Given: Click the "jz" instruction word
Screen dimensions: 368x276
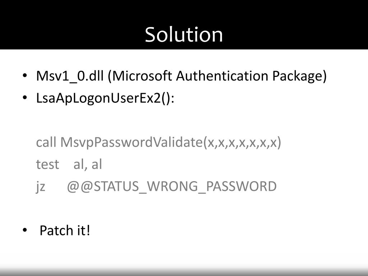Looking at the screenshot, I should point(40,187).
